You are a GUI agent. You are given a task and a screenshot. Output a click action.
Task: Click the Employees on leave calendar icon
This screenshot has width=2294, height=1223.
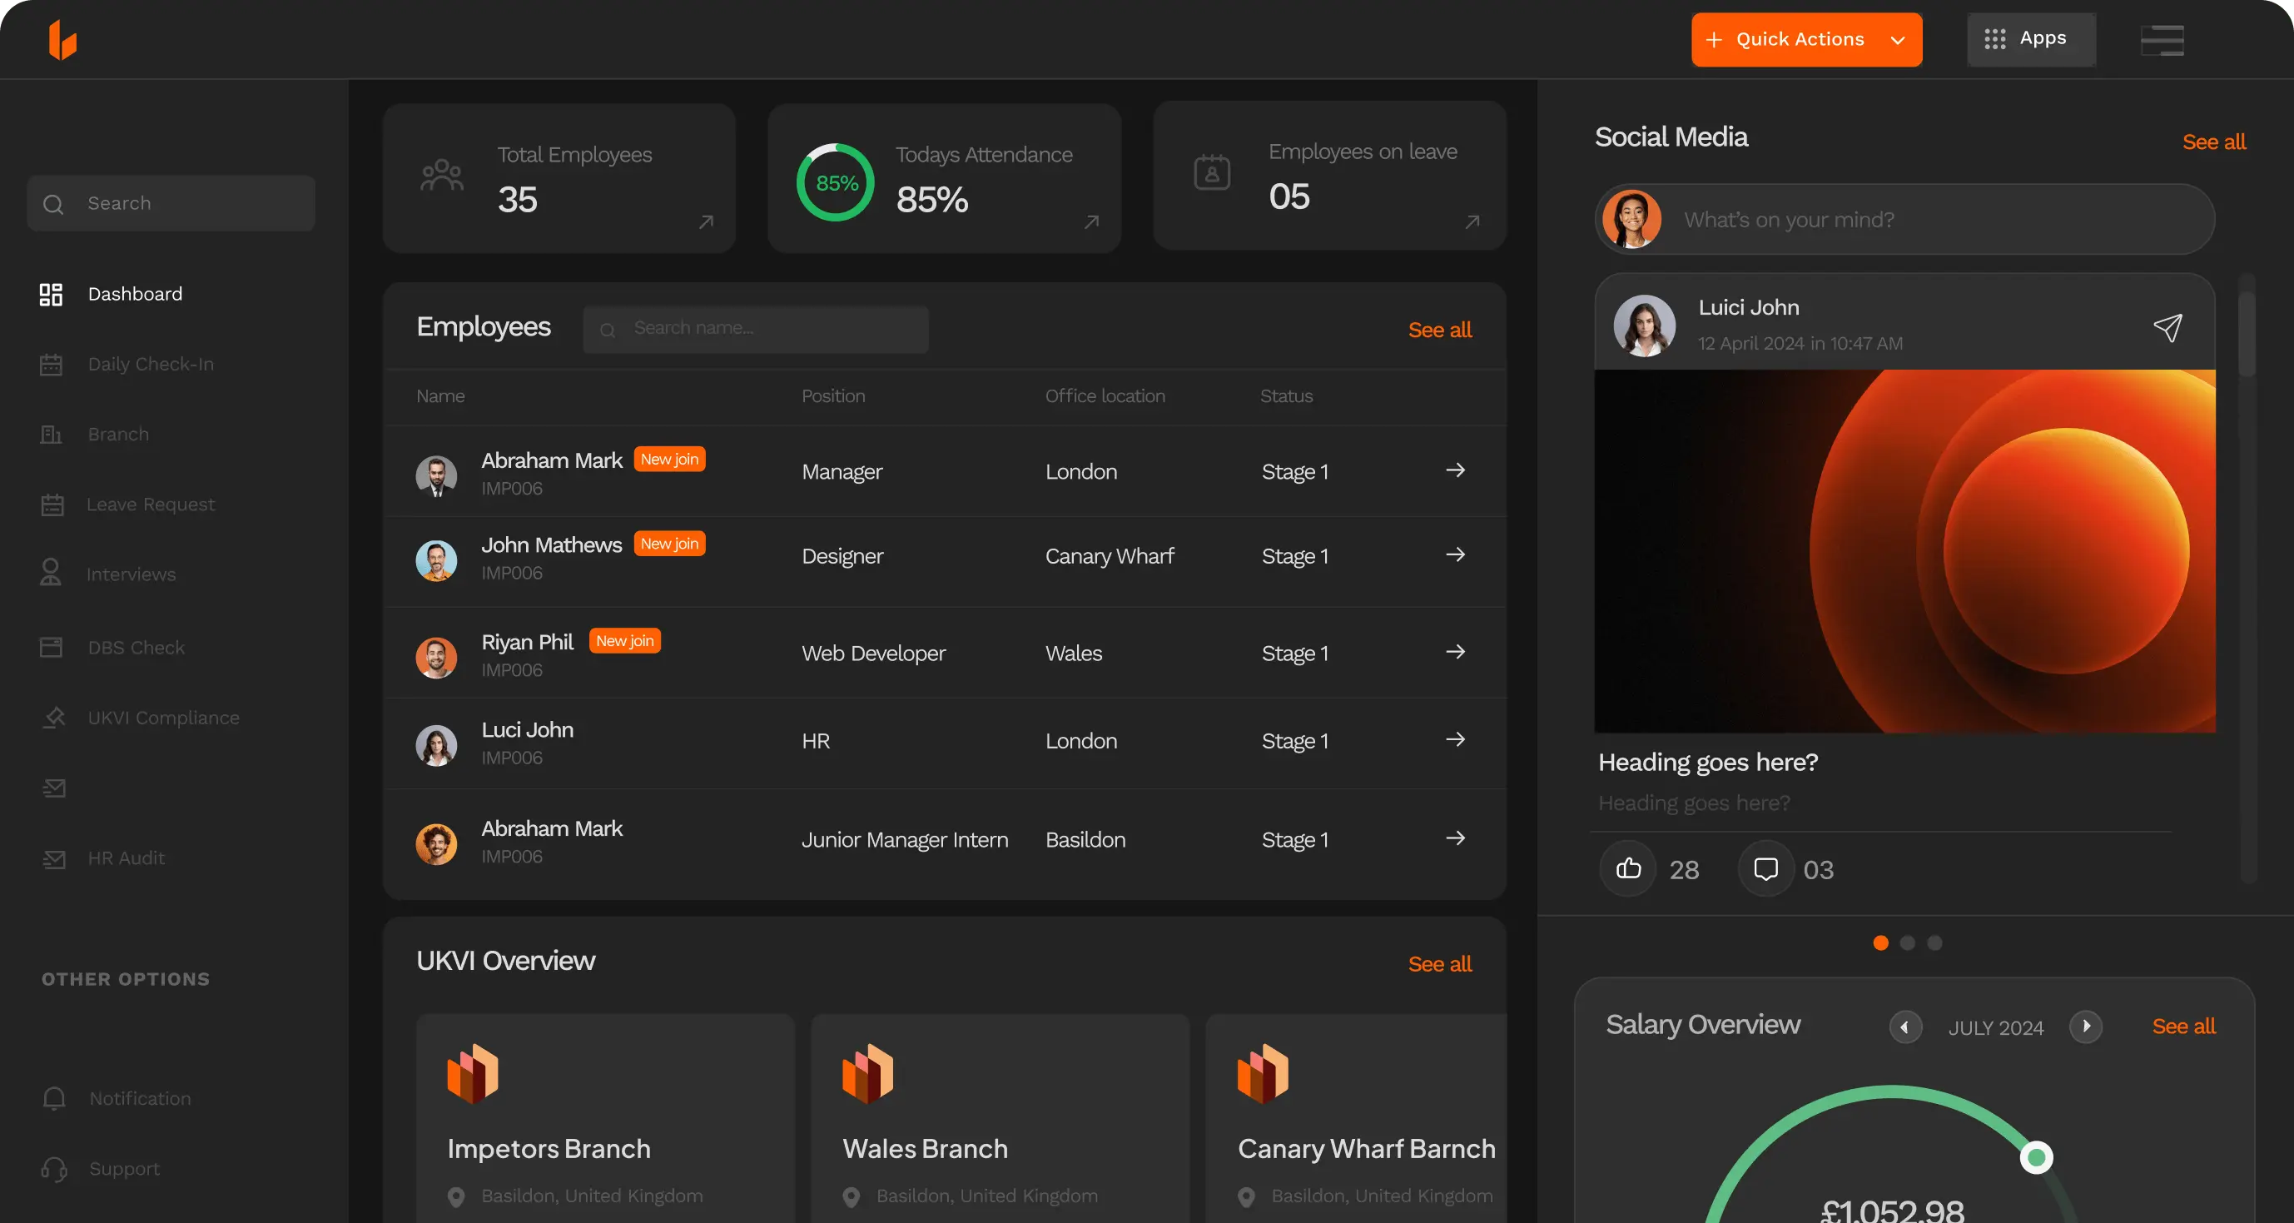[1212, 172]
